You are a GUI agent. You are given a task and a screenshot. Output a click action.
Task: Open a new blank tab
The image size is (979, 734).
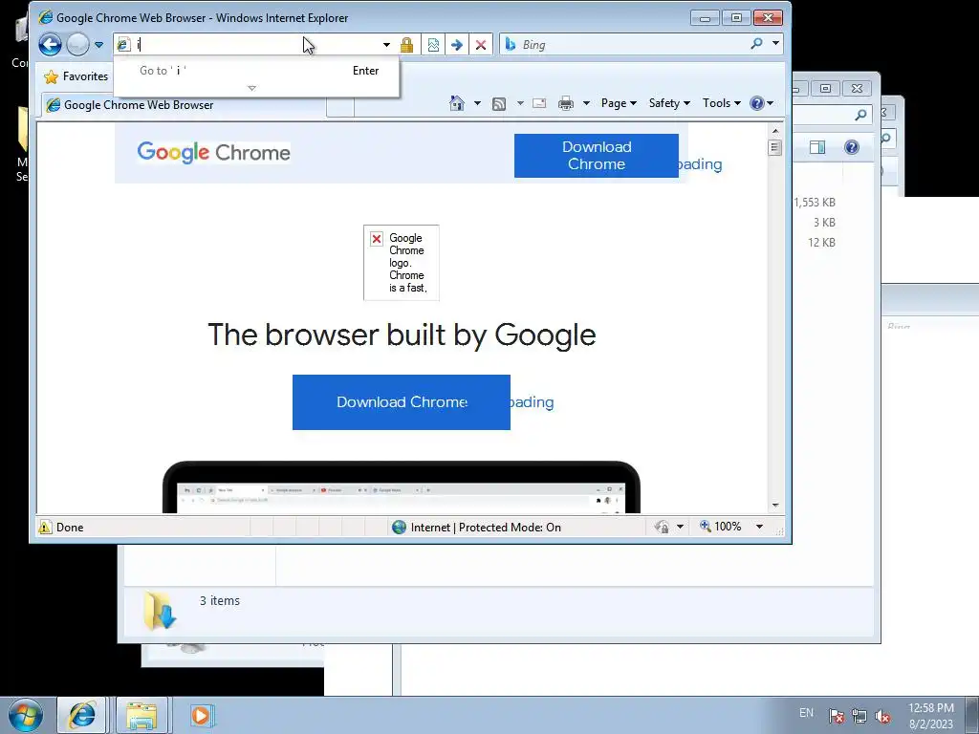click(x=340, y=107)
